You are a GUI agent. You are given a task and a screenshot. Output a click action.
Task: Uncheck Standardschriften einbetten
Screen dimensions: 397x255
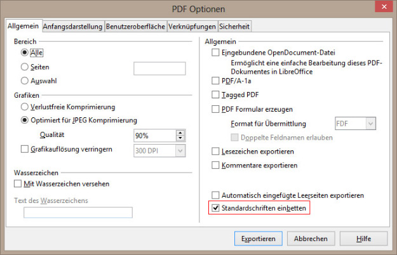[x=215, y=208]
